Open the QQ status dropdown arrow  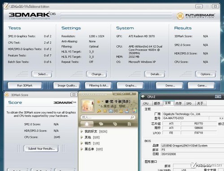point(103,102)
